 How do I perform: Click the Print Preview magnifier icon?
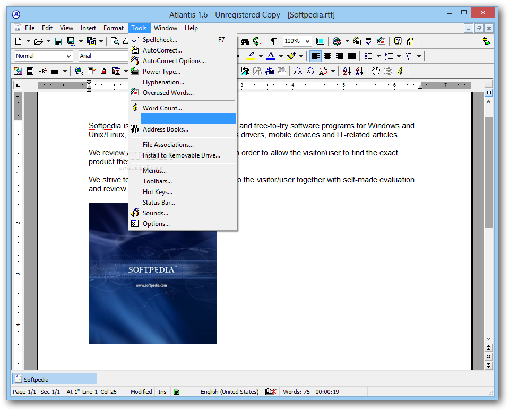115,41
